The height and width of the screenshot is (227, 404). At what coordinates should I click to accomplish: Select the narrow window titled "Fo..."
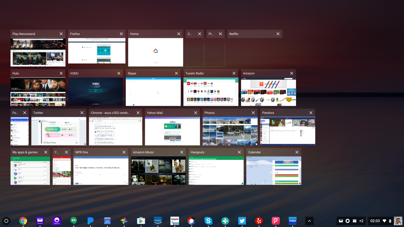(20, 127)
